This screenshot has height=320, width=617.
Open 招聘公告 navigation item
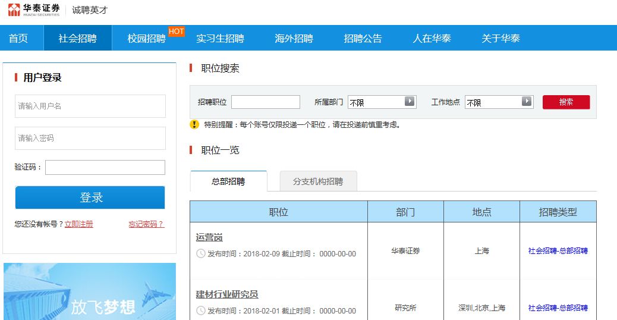[363, 38]
